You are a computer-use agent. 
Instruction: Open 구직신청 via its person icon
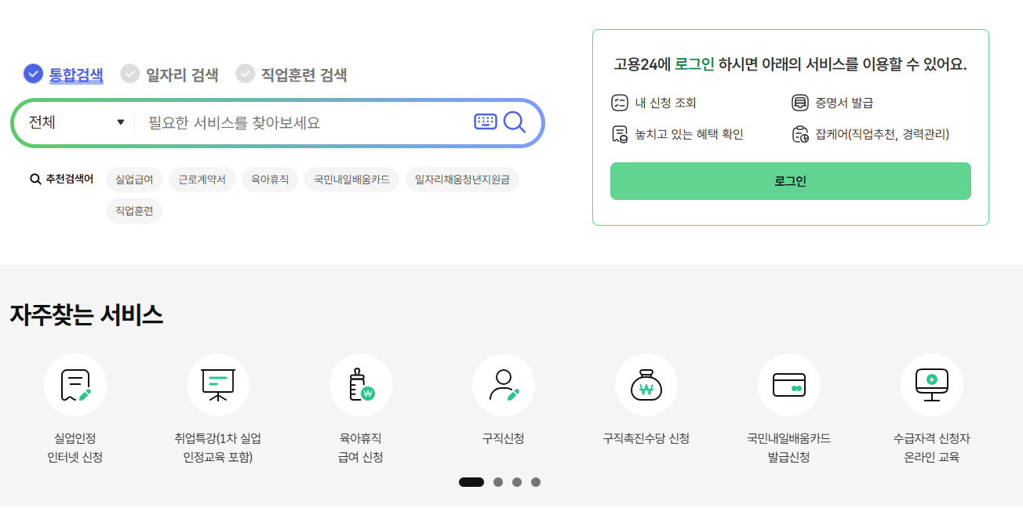click(503, 384)
